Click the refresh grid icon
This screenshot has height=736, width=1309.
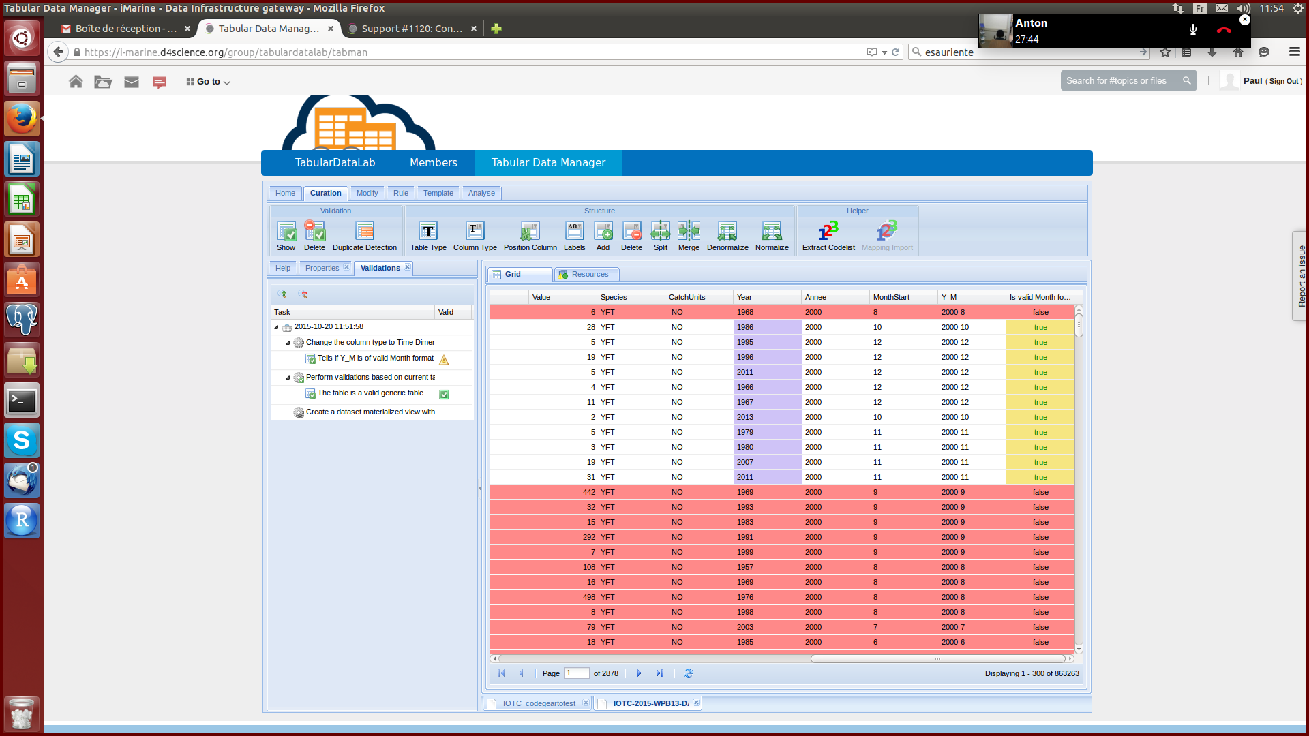pyautogui.click(x=689, y=673)
